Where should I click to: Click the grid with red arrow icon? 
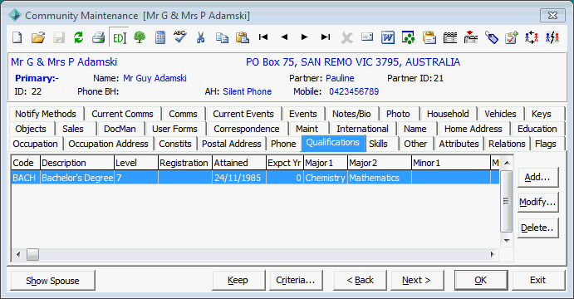pos(471,37)
